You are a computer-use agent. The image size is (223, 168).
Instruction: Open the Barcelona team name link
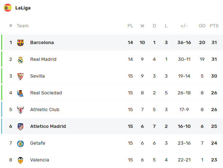pos(42,43)
